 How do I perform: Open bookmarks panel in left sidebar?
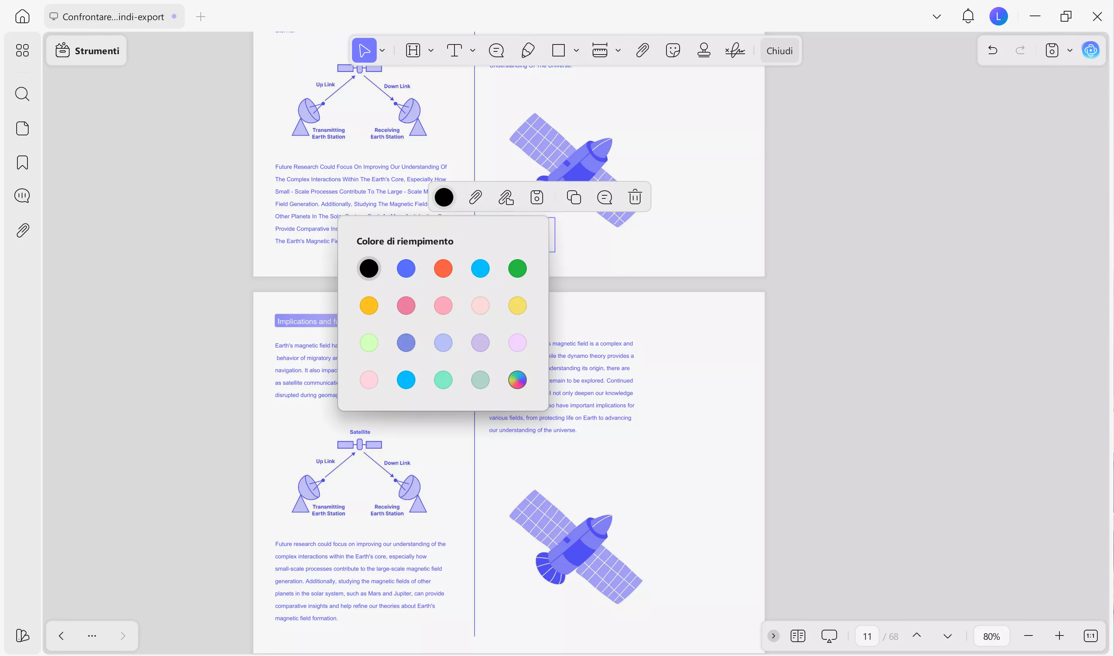click(22, 163)
